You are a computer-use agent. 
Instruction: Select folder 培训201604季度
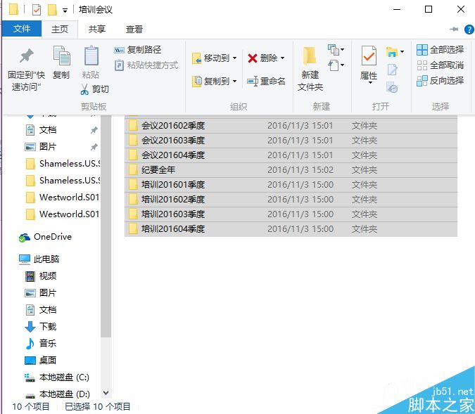[x=291, y=229]
